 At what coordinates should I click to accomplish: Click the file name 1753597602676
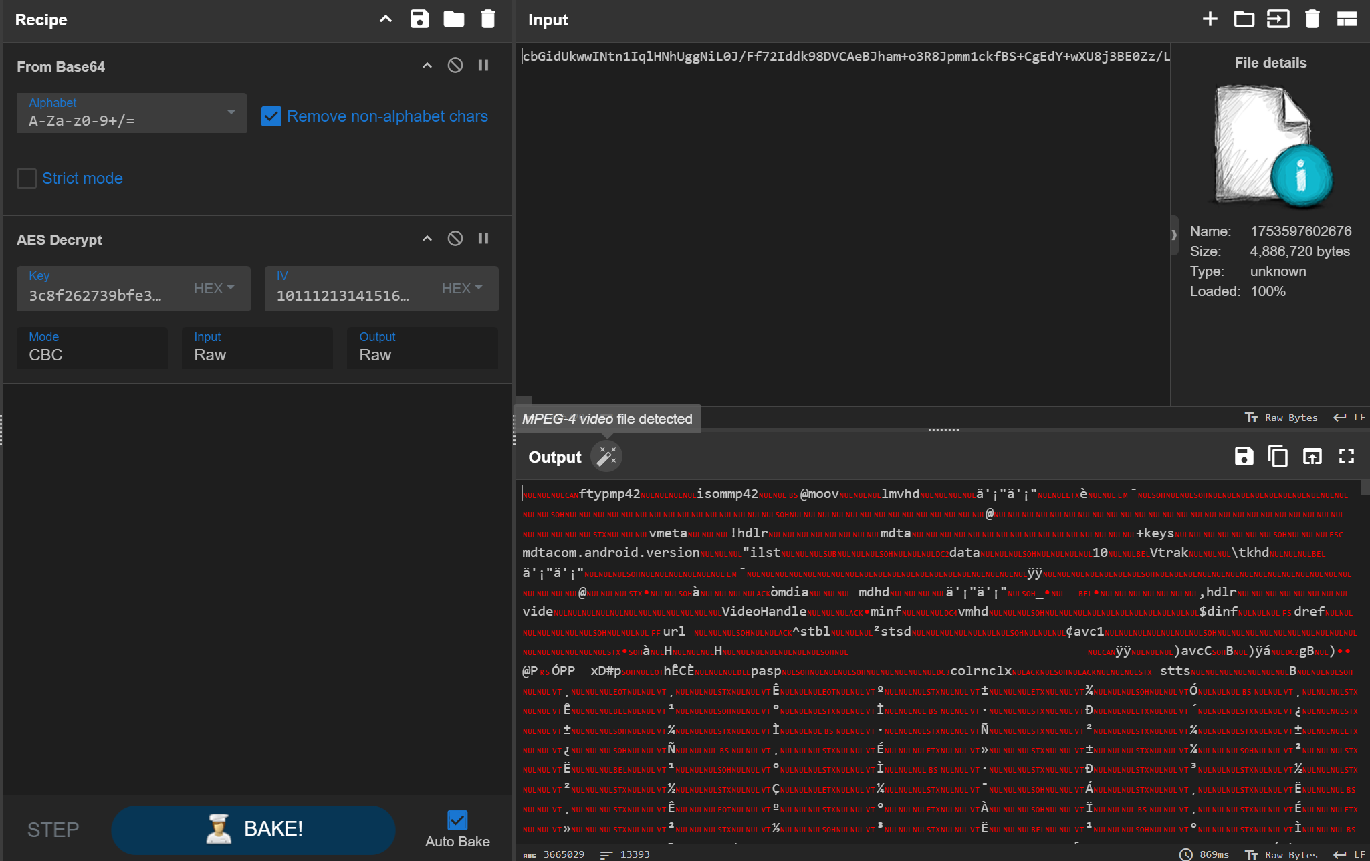coord(1301,231)
